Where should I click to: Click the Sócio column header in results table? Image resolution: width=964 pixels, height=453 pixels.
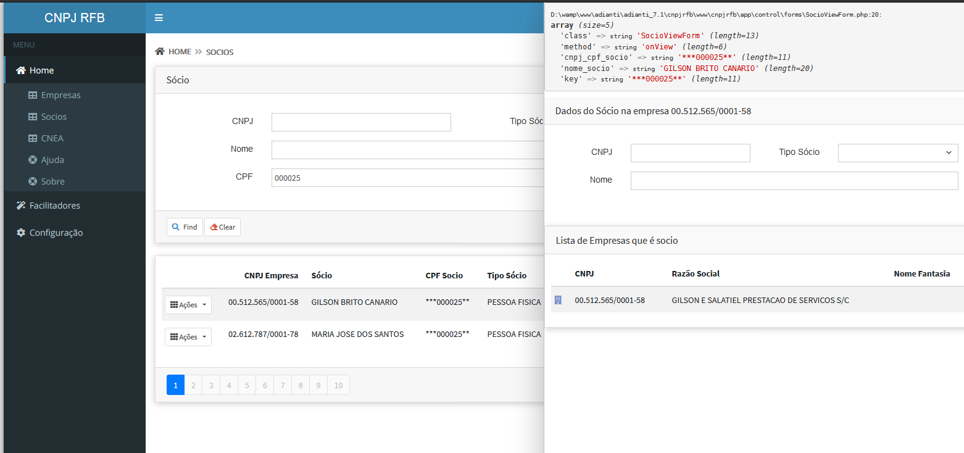pos(322,276)
